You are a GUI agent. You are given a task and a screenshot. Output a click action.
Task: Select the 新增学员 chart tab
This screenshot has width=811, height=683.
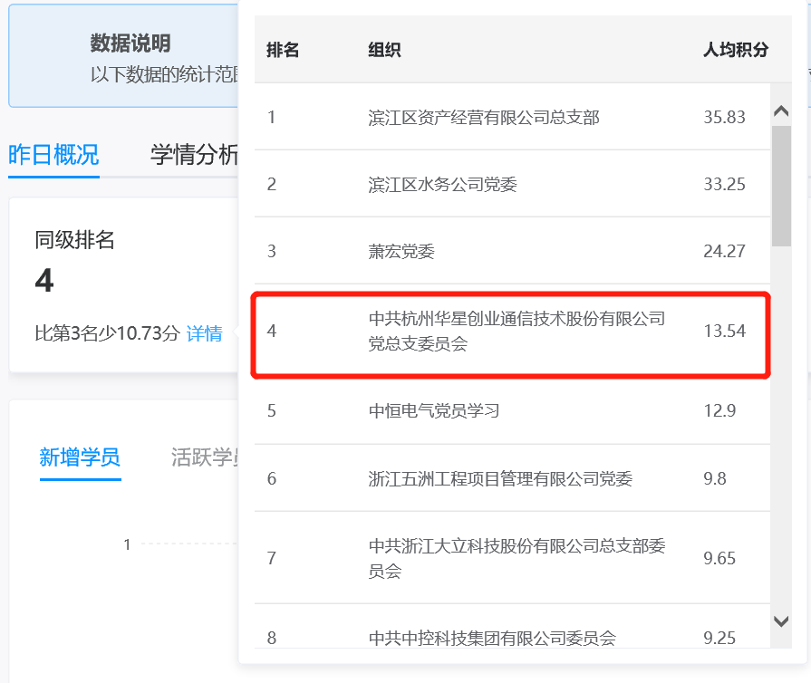[x=80, y=457]
